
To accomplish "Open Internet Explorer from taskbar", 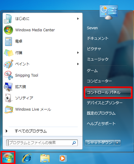I will [27, 158].
